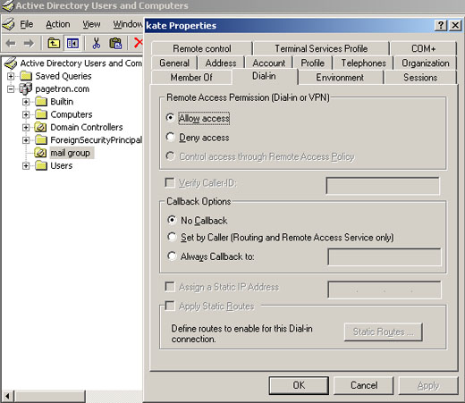
Task: Click the MMC icon beside File menu
Action: tap(8, 24)
